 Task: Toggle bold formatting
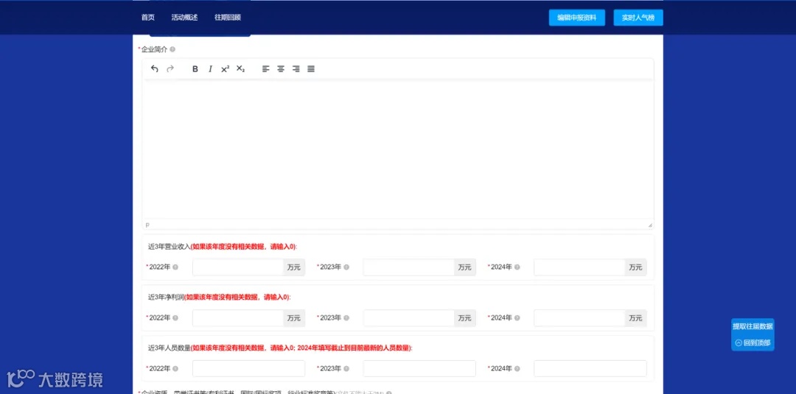[x=195, y=69]
